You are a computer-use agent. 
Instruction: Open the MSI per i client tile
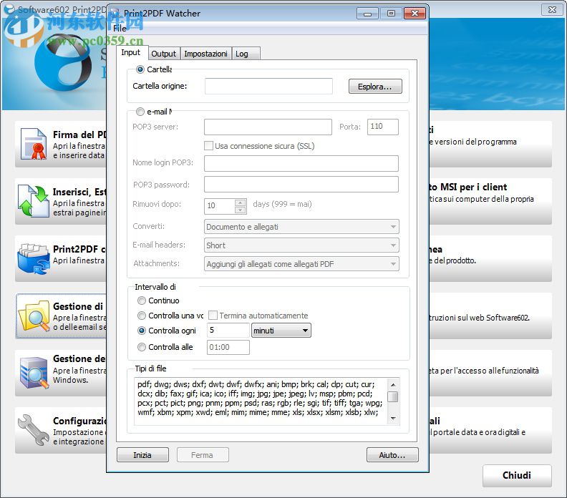coord(490,201)
